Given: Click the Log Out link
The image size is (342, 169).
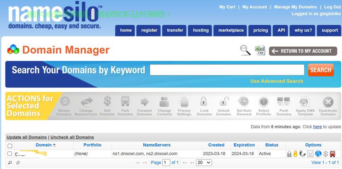Looking at the screenshot, I should click(x=333, y=7).
